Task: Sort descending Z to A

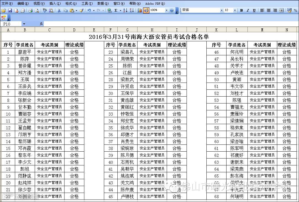Action: [131, 11]
